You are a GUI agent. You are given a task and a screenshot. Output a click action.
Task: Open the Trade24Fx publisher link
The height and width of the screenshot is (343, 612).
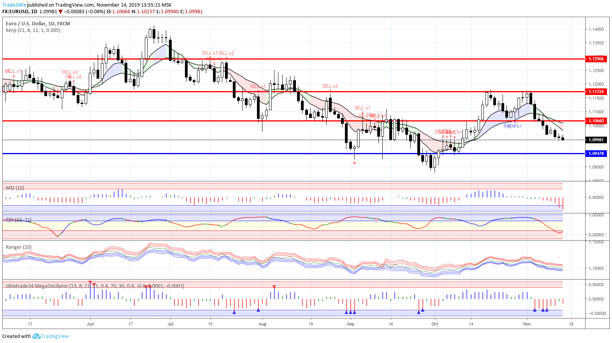[14, 5]
